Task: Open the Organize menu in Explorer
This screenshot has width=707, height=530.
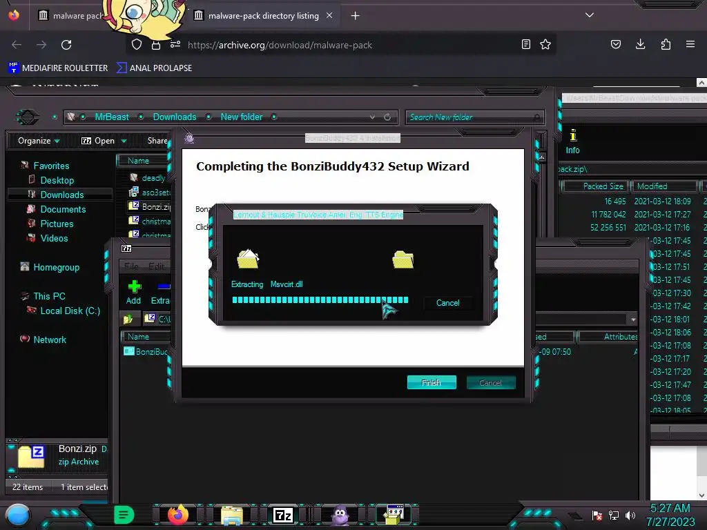Action: [39, 141]
